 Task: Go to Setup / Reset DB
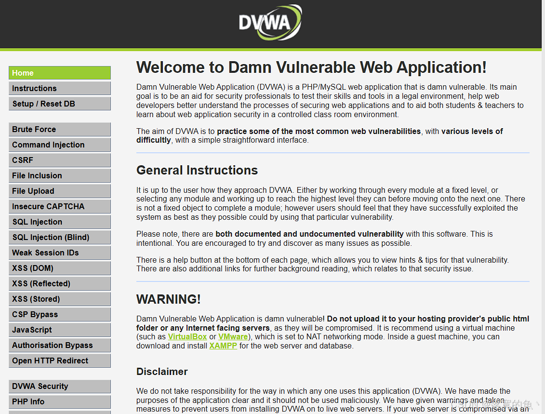(x=60, y=104)
